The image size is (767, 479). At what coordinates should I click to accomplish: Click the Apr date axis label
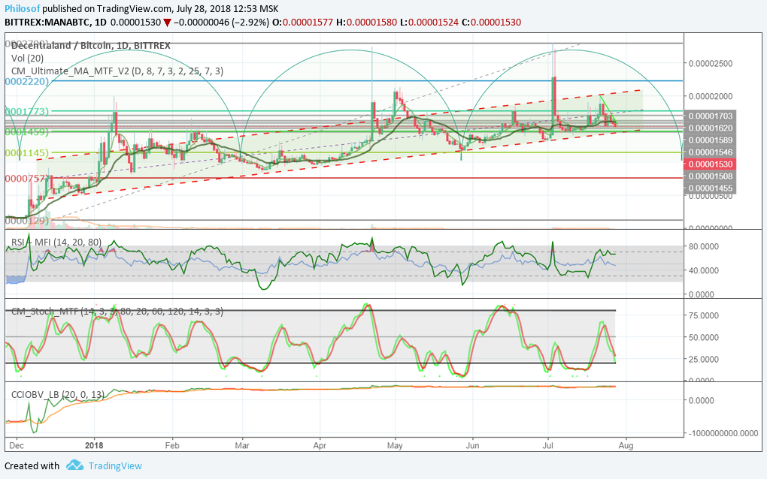pyautogui.click(x=320, y=445)
